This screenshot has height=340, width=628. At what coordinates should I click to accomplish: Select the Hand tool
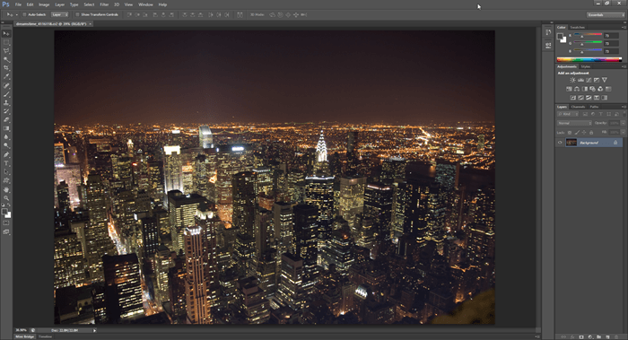coord(6,190)
